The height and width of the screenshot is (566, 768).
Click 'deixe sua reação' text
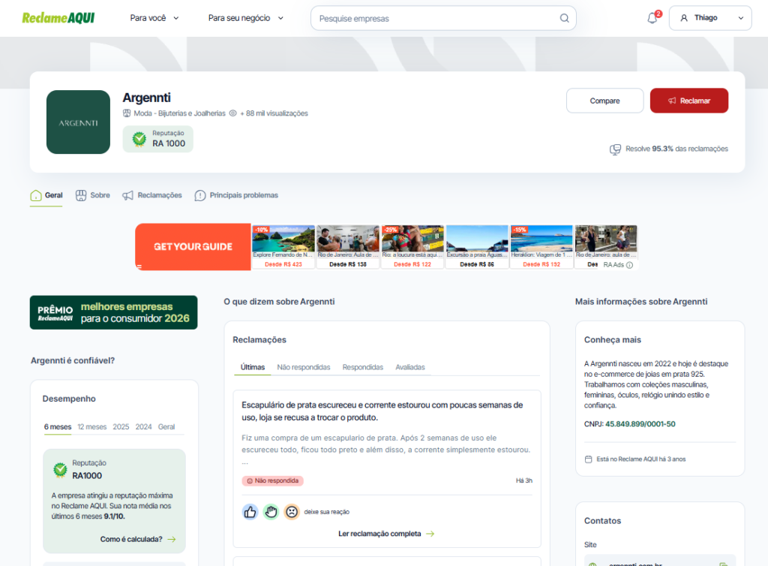327,512
